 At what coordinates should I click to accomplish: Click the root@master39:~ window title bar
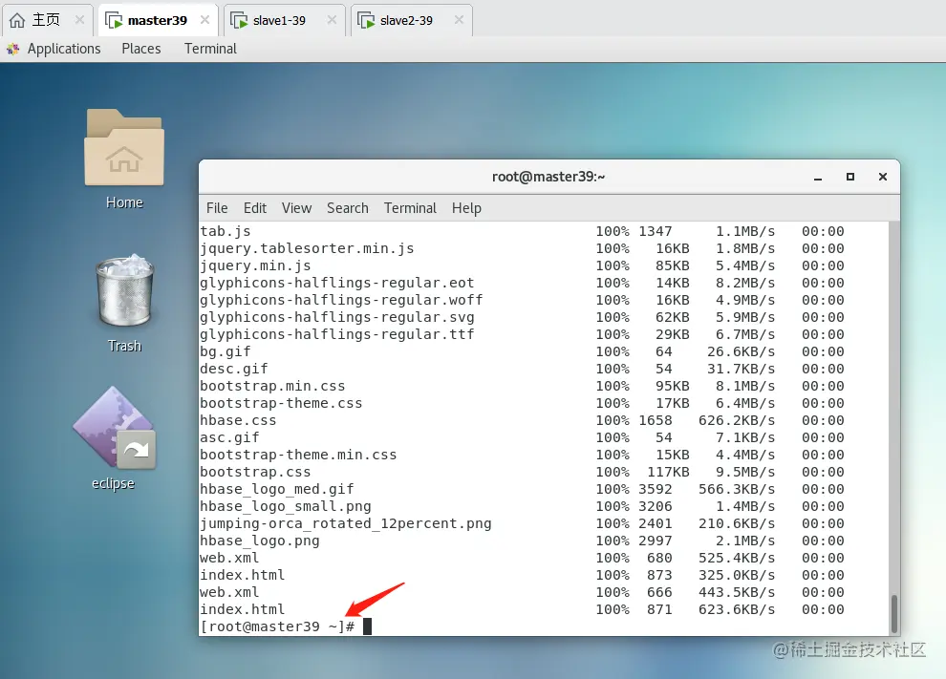(548, 177)
